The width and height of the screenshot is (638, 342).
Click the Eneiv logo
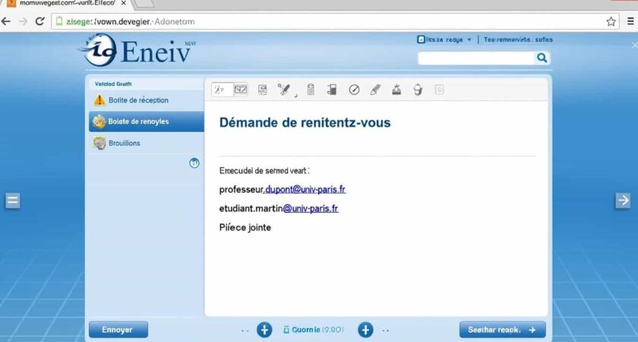[x=136, y=50]
